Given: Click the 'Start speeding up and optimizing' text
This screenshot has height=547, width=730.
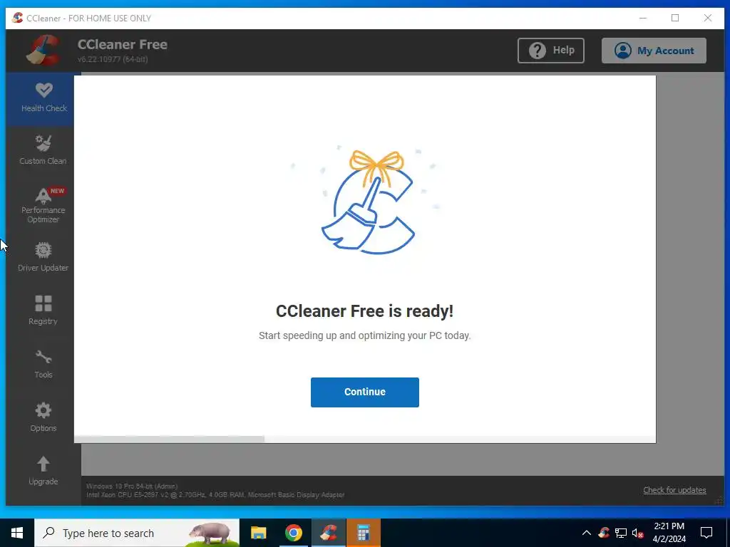Looking at the screenshot, I should (364, 335).
